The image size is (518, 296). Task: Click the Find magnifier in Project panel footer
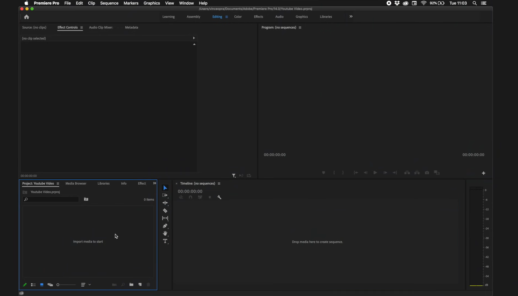click(123, 285)
